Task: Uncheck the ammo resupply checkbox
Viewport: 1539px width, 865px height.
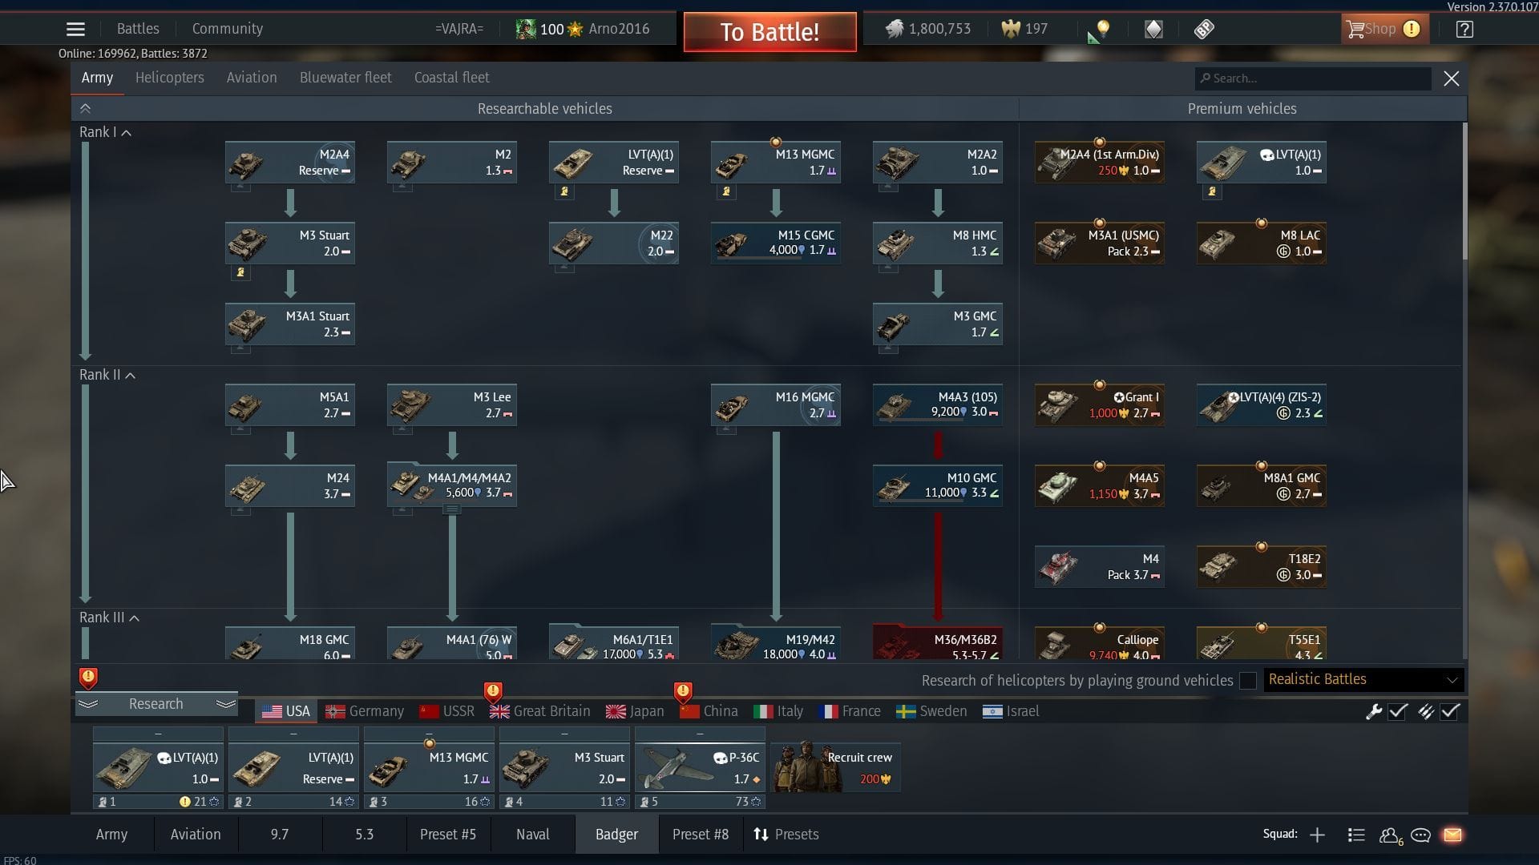Action: 1449,711
